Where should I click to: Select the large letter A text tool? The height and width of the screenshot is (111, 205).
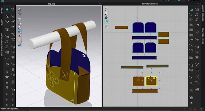click(191, 83)
